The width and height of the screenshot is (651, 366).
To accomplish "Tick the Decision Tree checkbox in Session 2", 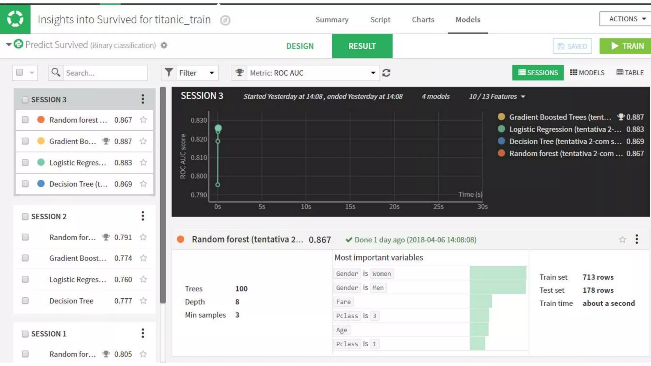I will [25, 301].
